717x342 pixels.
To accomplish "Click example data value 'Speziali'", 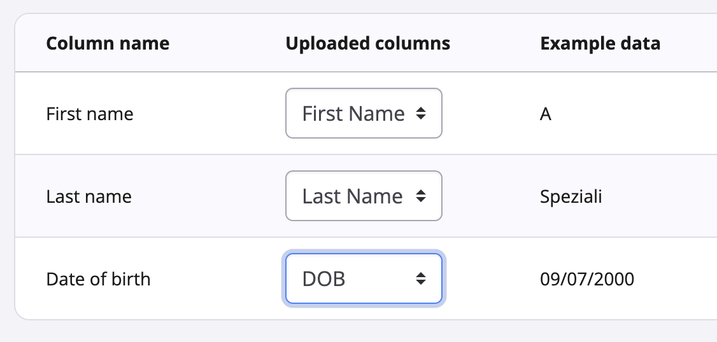I will [571, 196].
